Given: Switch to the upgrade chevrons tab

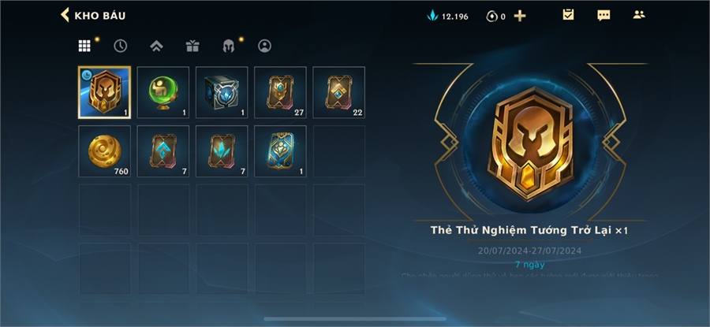Looking at the screenshot, I should click(156, 46).
